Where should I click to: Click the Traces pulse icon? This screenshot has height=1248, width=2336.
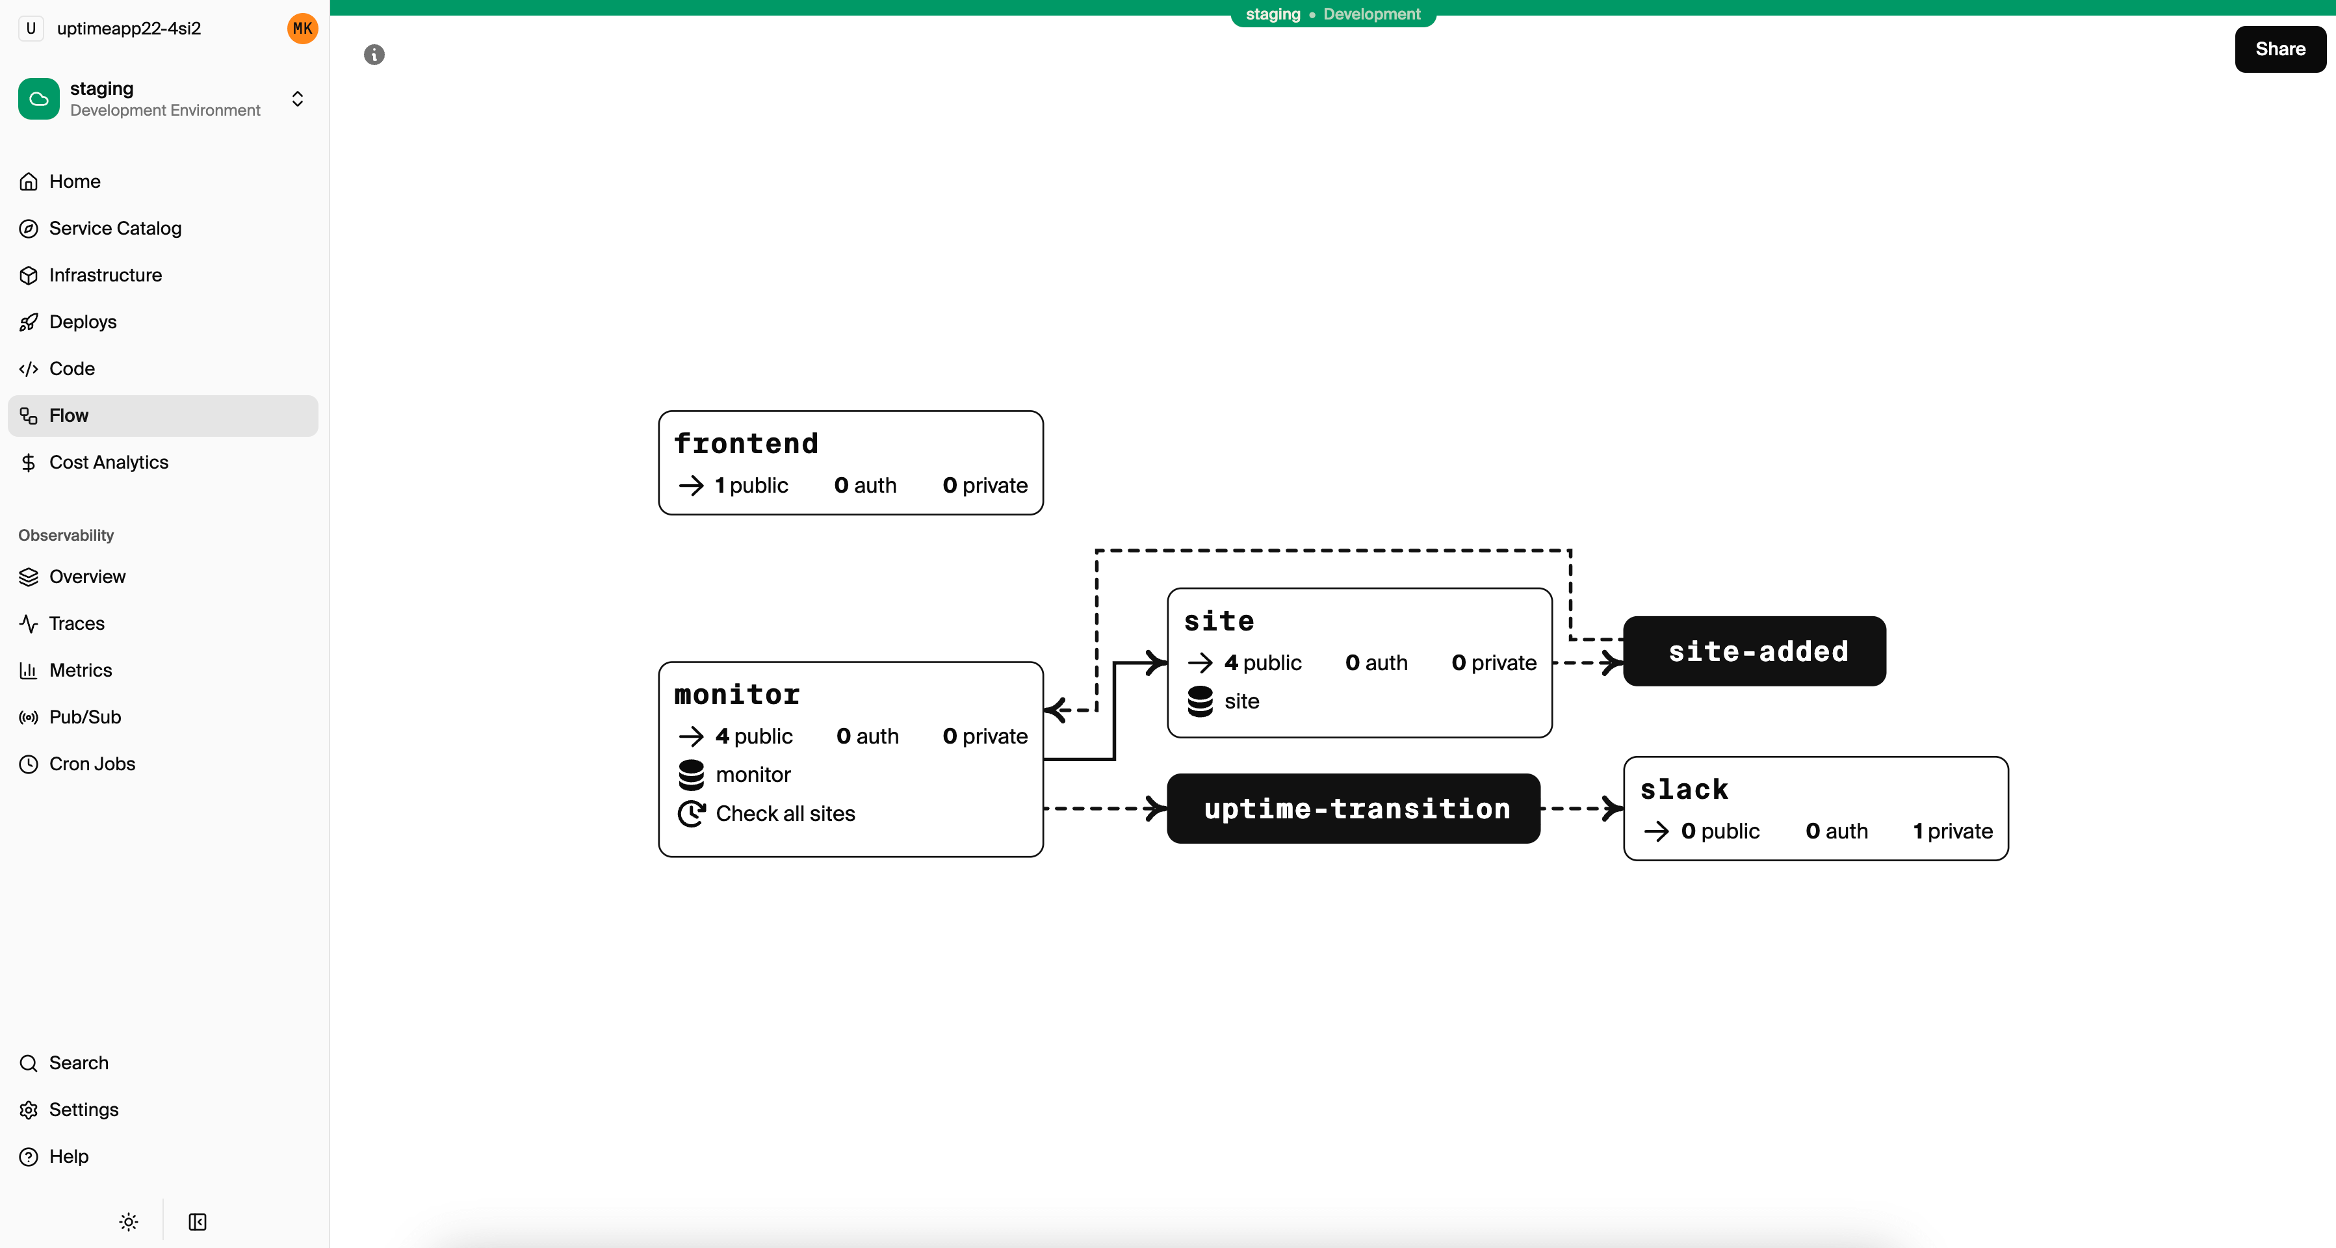click(29, 624)
